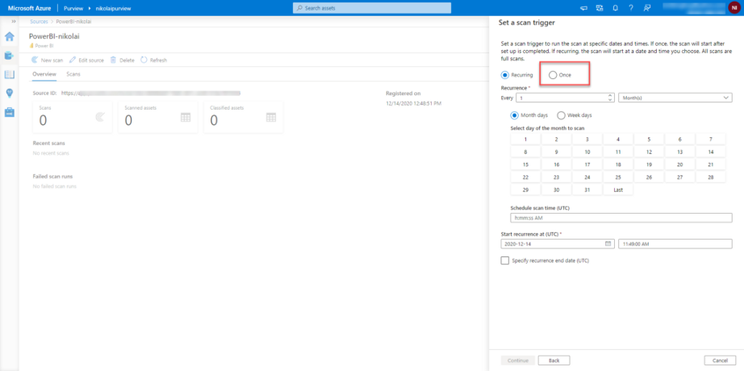This screenshot has height=371, width=744.
Task: Open the Month(s) recurrence unit dropdown
Action: point(675,98)
